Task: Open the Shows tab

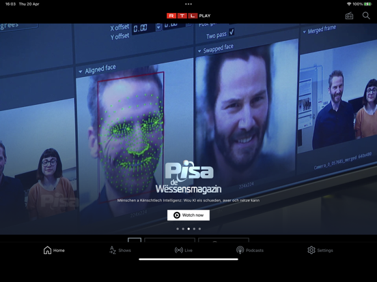Action: (120, 250)
